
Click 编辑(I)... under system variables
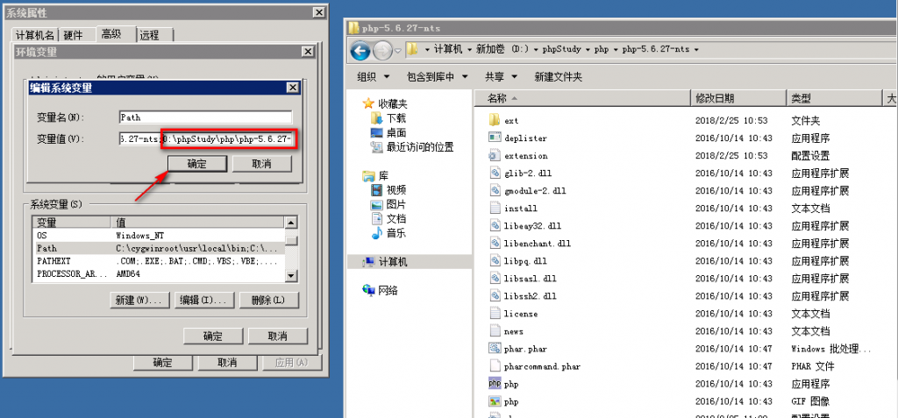click(x=203, y=300)
